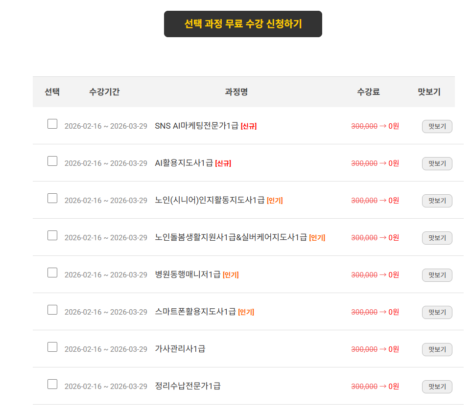Screen dimensions: 472x411
Task: Click the AI활용지도사1급 course title
Action: [x=184, y=163]
